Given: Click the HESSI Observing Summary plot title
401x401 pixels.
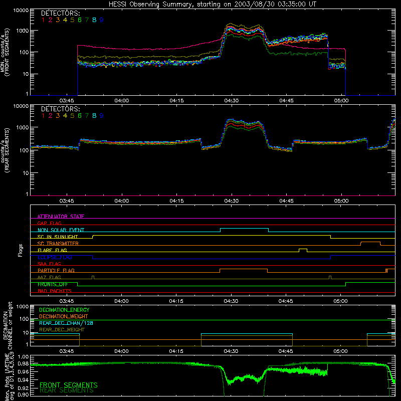Looking at the screenshot, I should pyautogui.click(x=212, y=4).
